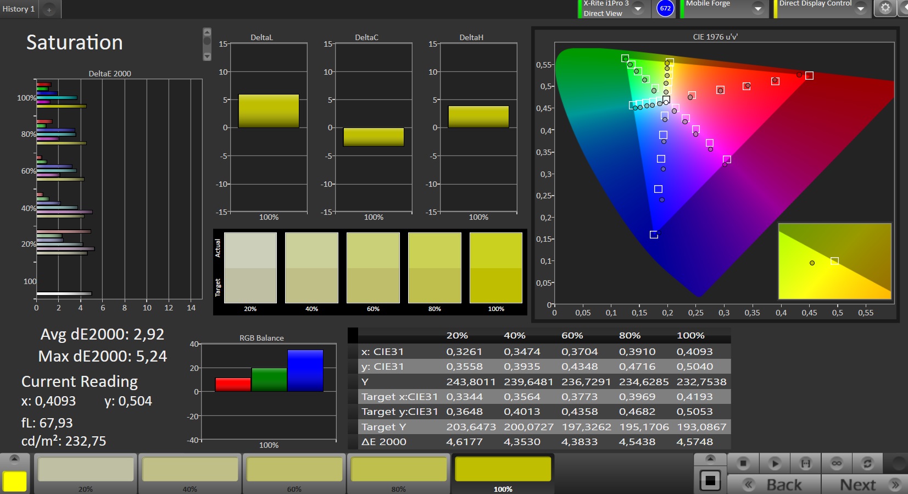Click scroll up arrow beside Saturation title
Screen dimensions: 908x494
coord(207,32)
